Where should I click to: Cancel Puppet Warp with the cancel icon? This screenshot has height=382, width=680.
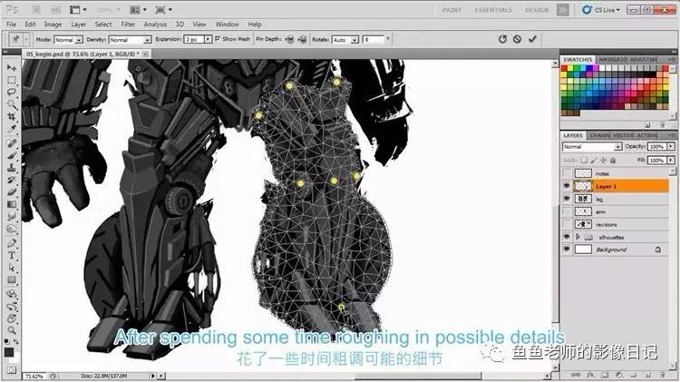tap(517, 39)
